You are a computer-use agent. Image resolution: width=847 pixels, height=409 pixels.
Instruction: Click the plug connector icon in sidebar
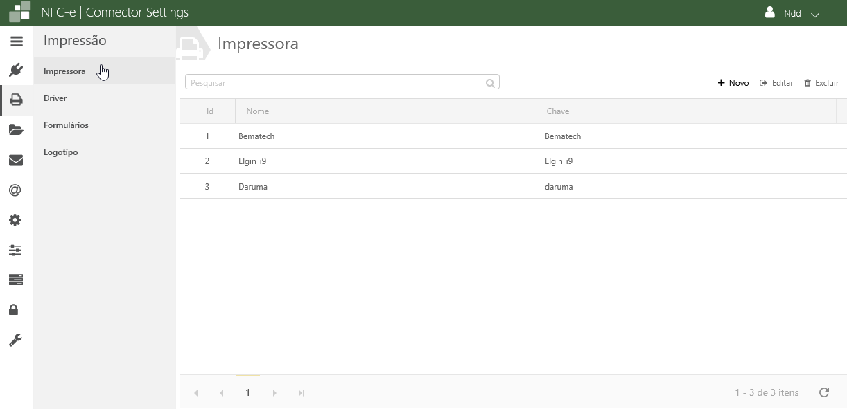[16, 70]
